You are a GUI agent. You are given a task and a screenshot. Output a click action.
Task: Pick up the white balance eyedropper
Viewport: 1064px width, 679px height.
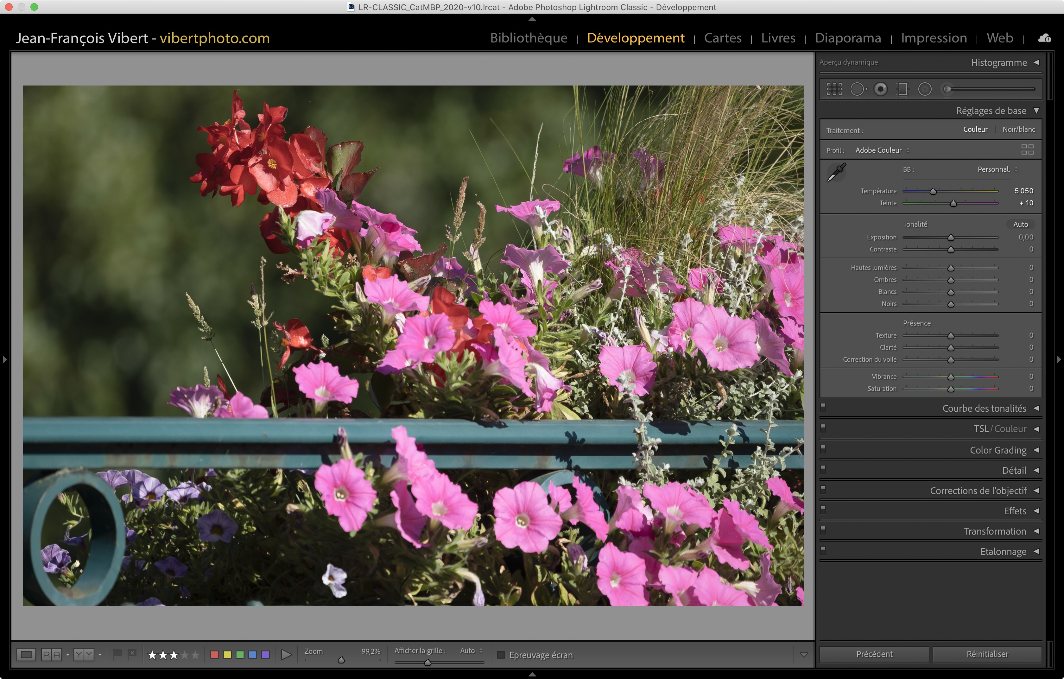(836, 172)
